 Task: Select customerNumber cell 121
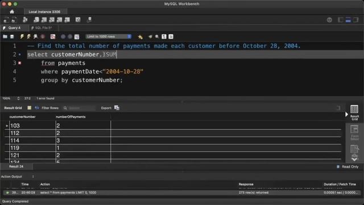[x=32, y=155]
